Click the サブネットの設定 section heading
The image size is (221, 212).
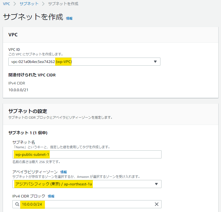28,111
